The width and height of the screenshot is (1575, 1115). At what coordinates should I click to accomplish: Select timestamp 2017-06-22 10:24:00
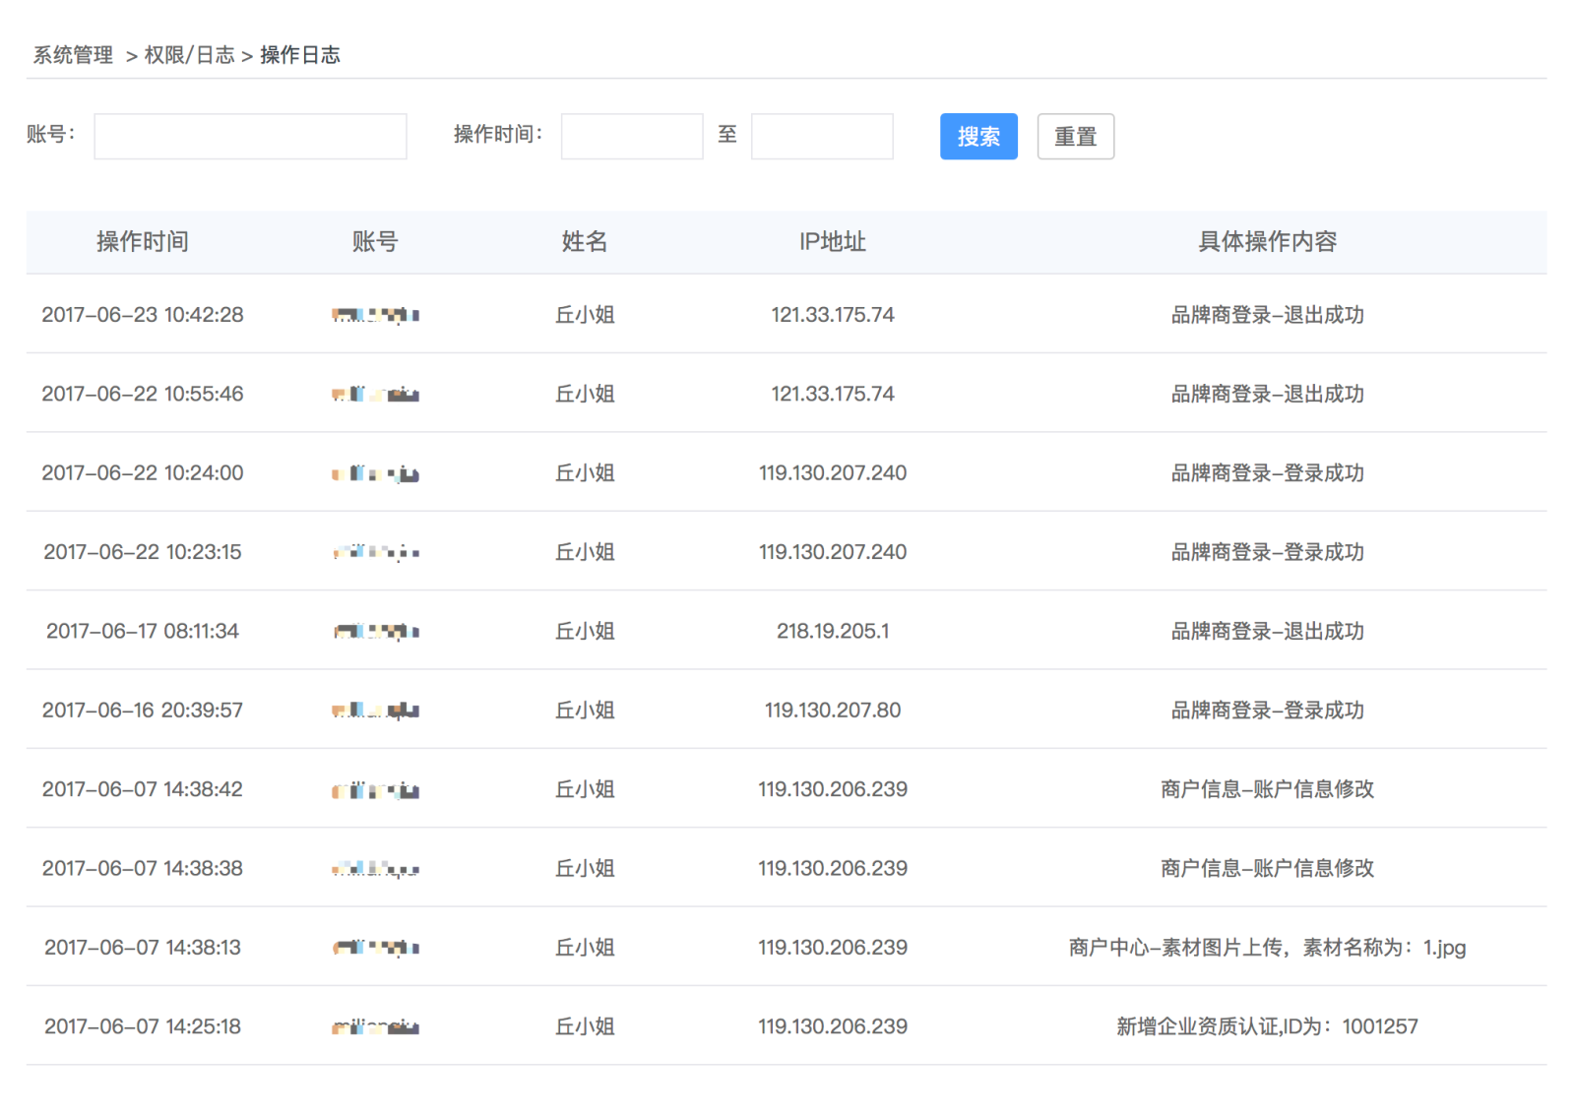(x=143, y=472)
